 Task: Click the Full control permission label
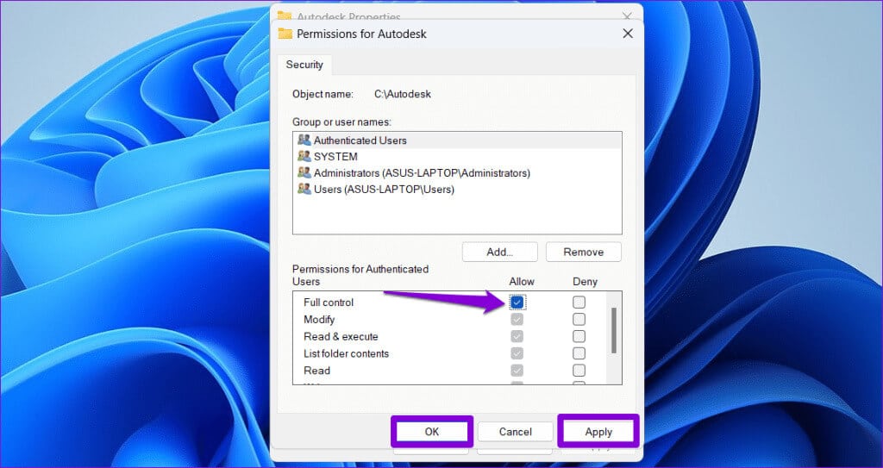[x=329, y=303]
